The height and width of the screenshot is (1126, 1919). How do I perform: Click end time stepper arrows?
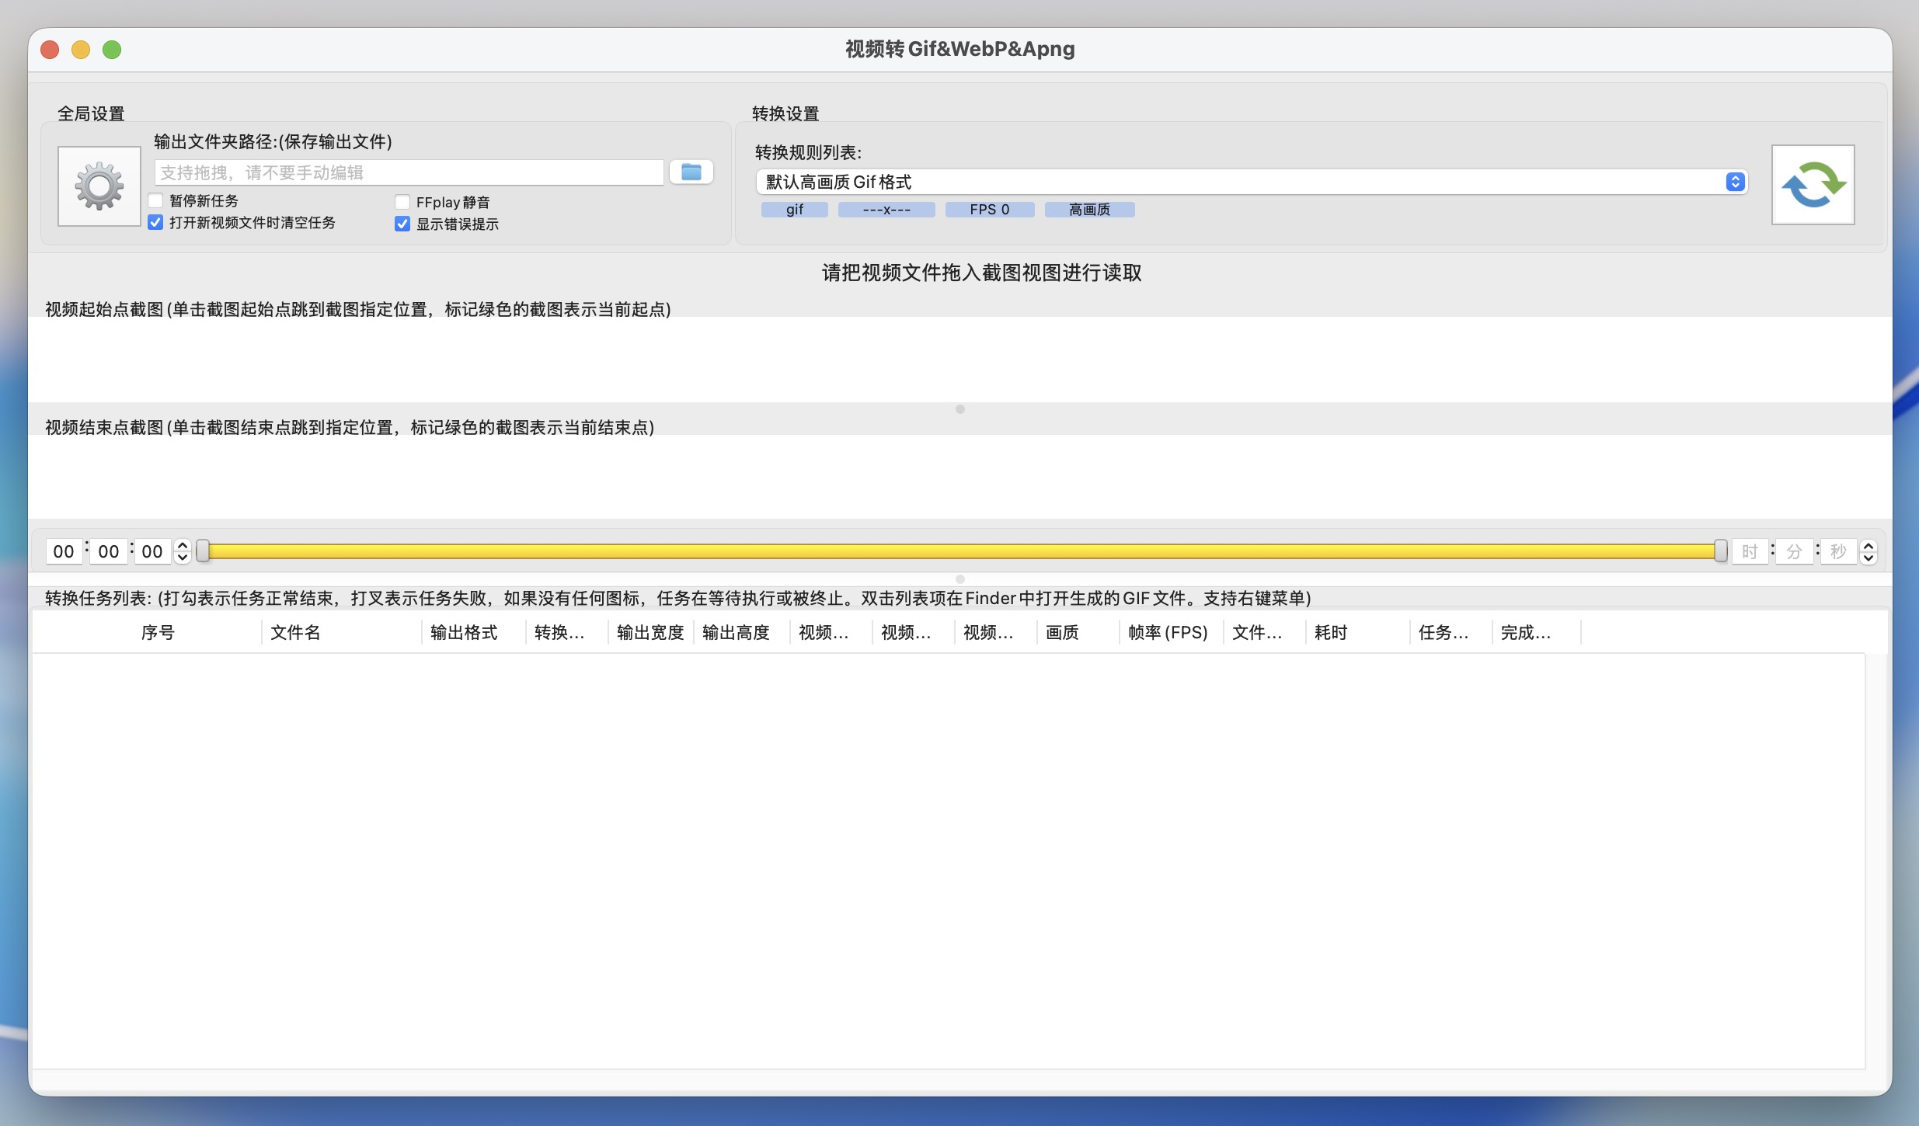[x=1868, y=551]
